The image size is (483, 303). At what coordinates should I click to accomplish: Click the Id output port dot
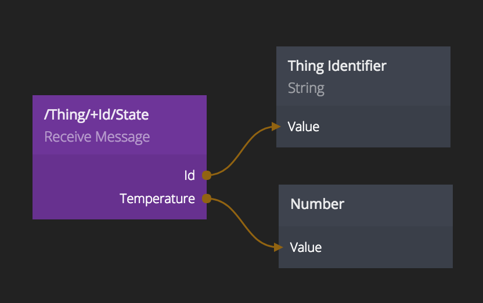pos(206,175)
